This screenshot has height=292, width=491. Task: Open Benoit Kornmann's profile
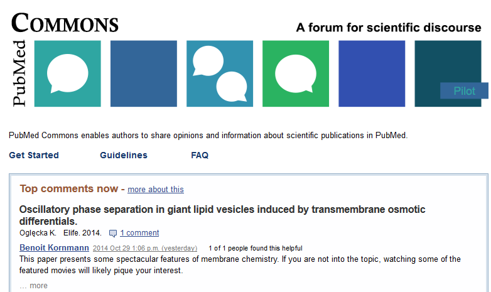tap(54, 247)
